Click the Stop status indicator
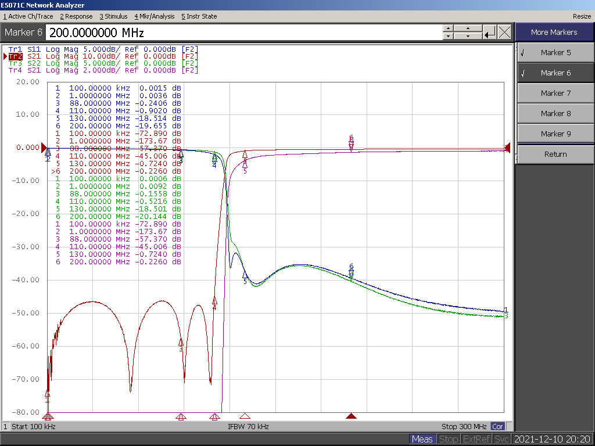This screenshot has height=446, width=595. 448,439
